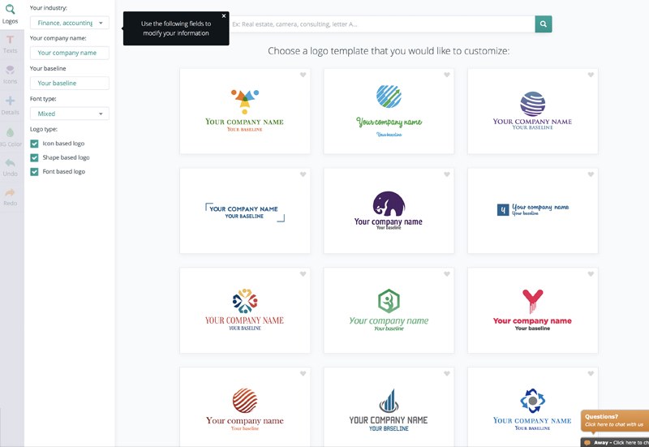Open the Questions chat widget
The height and width of the screenshot is (447, 649).
[614, 420]
